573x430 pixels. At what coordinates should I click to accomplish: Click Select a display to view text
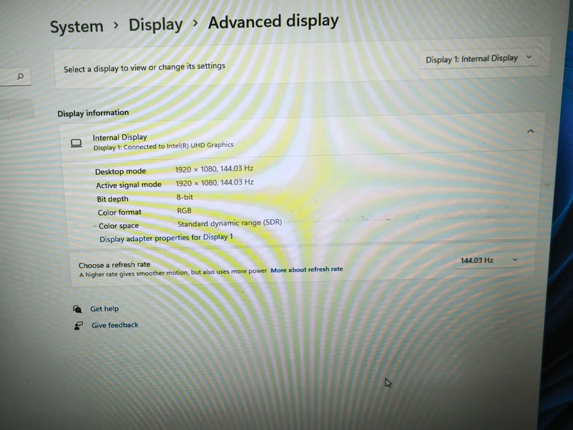pyautogui.click(x=144, y=68)
